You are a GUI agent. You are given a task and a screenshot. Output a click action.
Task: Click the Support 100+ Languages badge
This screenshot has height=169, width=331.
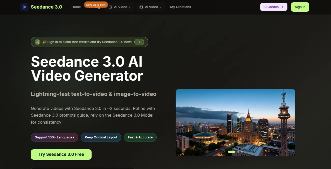coord(54,137)
